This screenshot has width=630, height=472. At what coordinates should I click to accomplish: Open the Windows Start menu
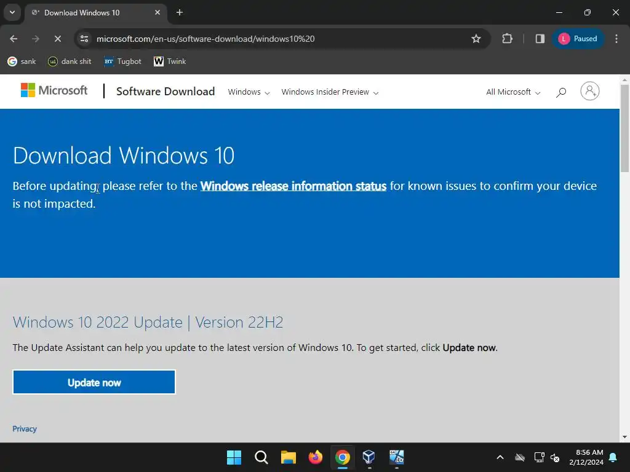(234, 457)
